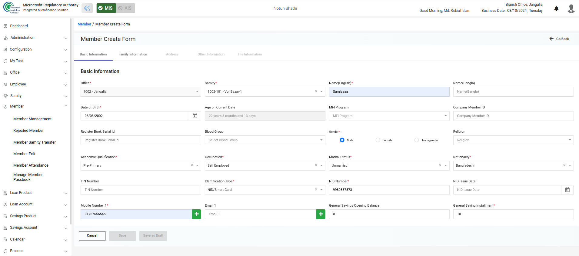The height and width of the screenshot is (256, 579).
Task: Switch to Address tab
Action: [172, 55]
